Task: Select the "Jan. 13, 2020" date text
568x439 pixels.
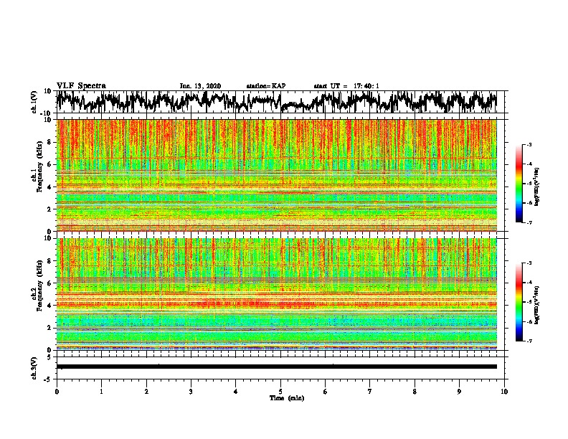Action: coord(200,86)
